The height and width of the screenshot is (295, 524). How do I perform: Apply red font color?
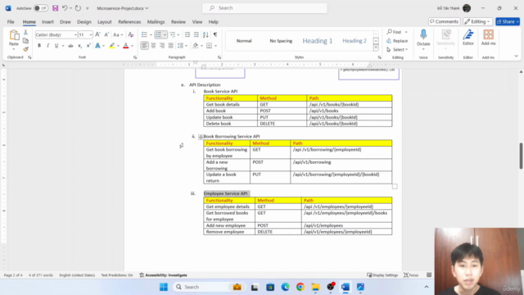point(125,46)
